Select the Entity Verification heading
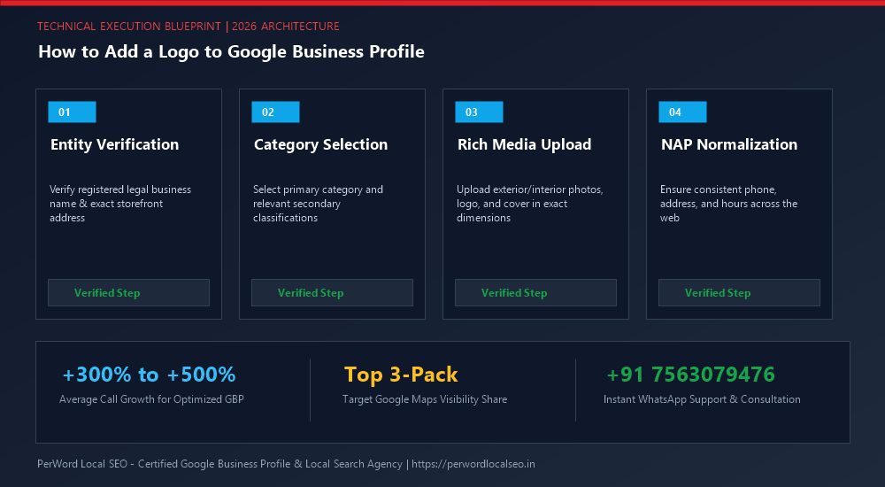Image resolution: width=885 pixels, height=487 pixels. click(114, 144)
